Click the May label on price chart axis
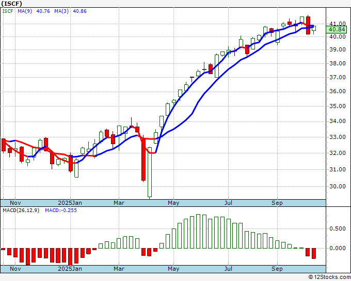The width and height of the screenshot is (351, 281). pyautogui.click(x=173, y=203)
